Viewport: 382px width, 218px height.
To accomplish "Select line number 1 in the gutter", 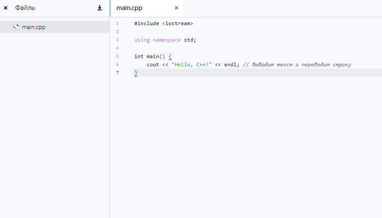I will pos(117,23).
